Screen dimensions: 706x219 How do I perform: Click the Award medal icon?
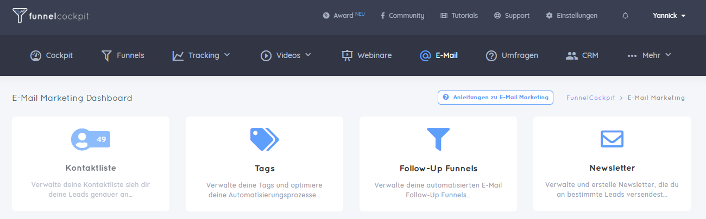pyautogui.click(x=326, y=16)
